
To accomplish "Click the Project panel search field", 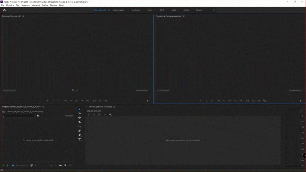I will point(18,116).
